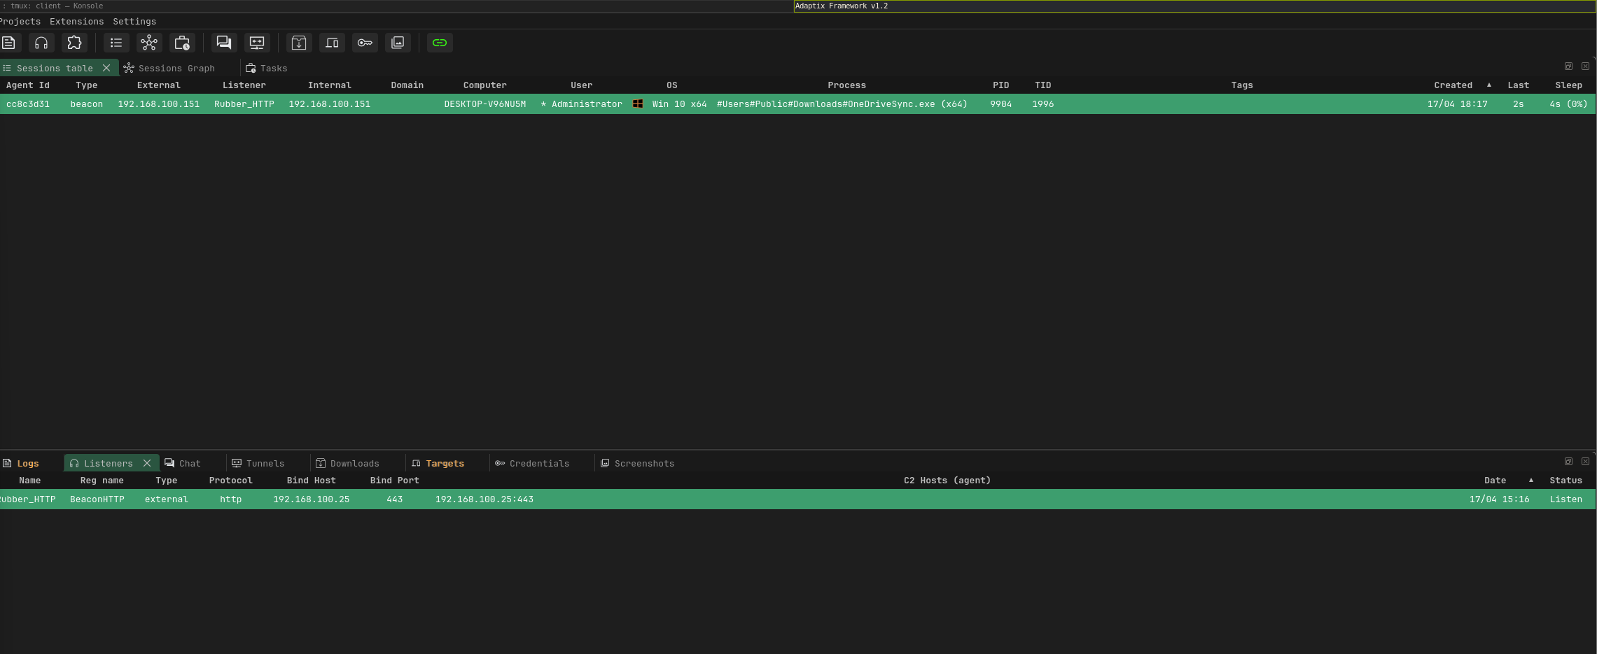1597x654 pixels.
Task: Switch to the Credentials tab
Action: 538,464
